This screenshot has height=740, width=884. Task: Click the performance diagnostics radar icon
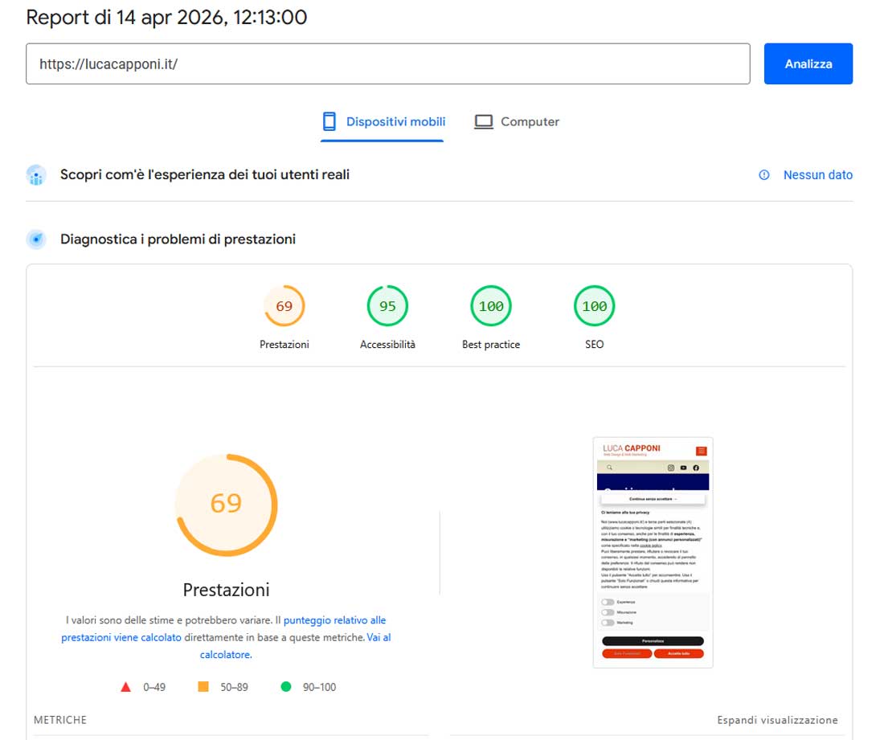click(35, 239)
